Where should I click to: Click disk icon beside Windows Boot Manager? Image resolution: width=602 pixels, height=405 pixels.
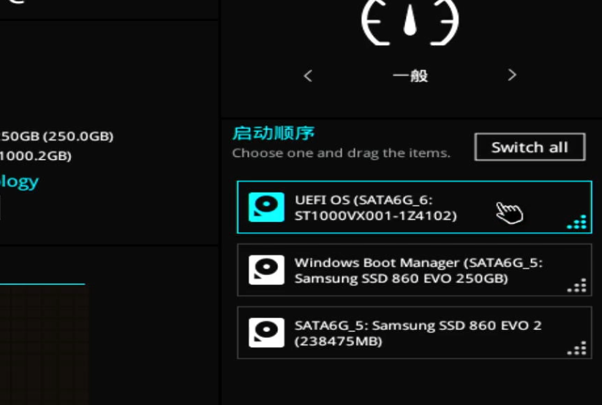[266, 270]
